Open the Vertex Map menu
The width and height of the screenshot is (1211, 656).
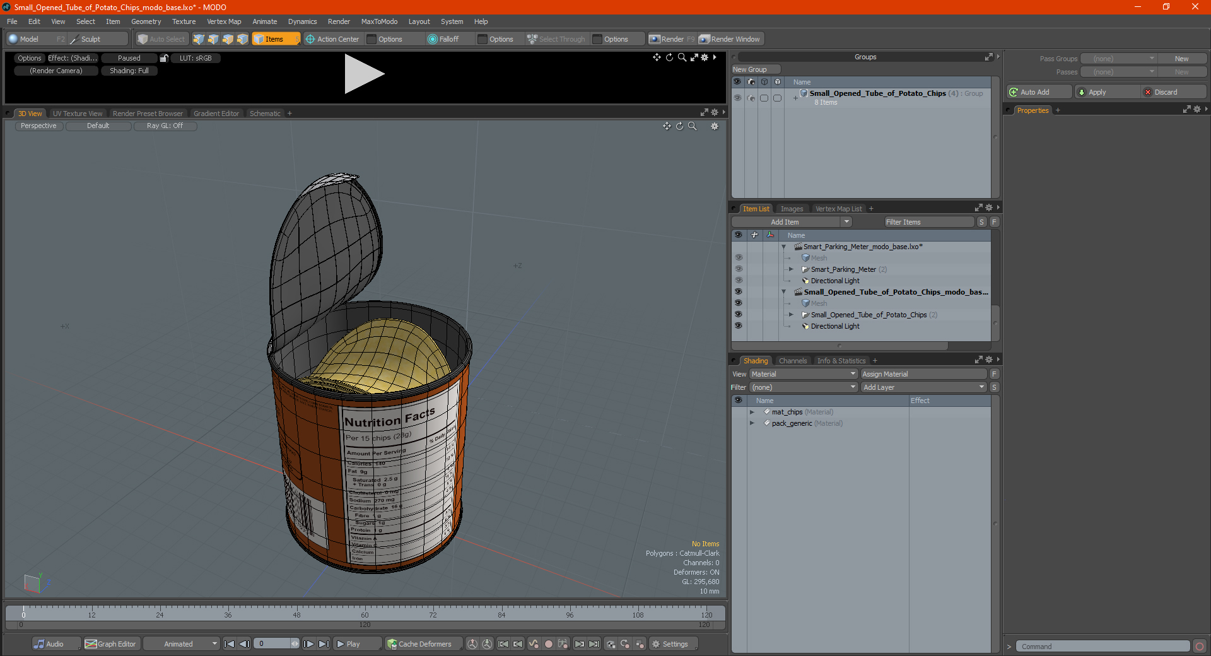pos(224,21)
